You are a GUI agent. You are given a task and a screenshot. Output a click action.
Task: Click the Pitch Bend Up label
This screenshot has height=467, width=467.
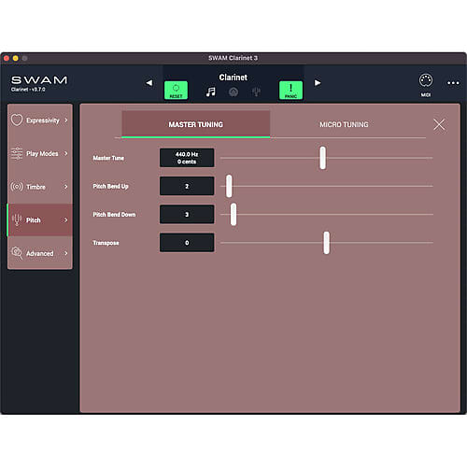pos(110,186)
